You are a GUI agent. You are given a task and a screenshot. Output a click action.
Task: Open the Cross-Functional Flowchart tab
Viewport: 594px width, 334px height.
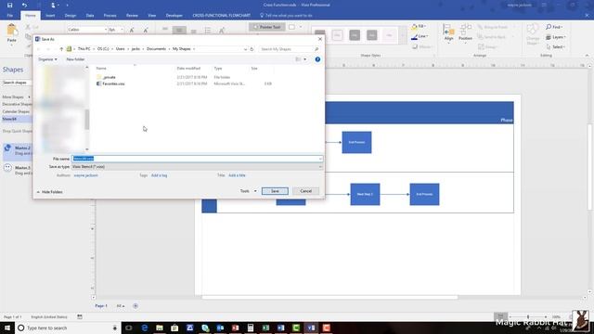(x=221, y=16)
